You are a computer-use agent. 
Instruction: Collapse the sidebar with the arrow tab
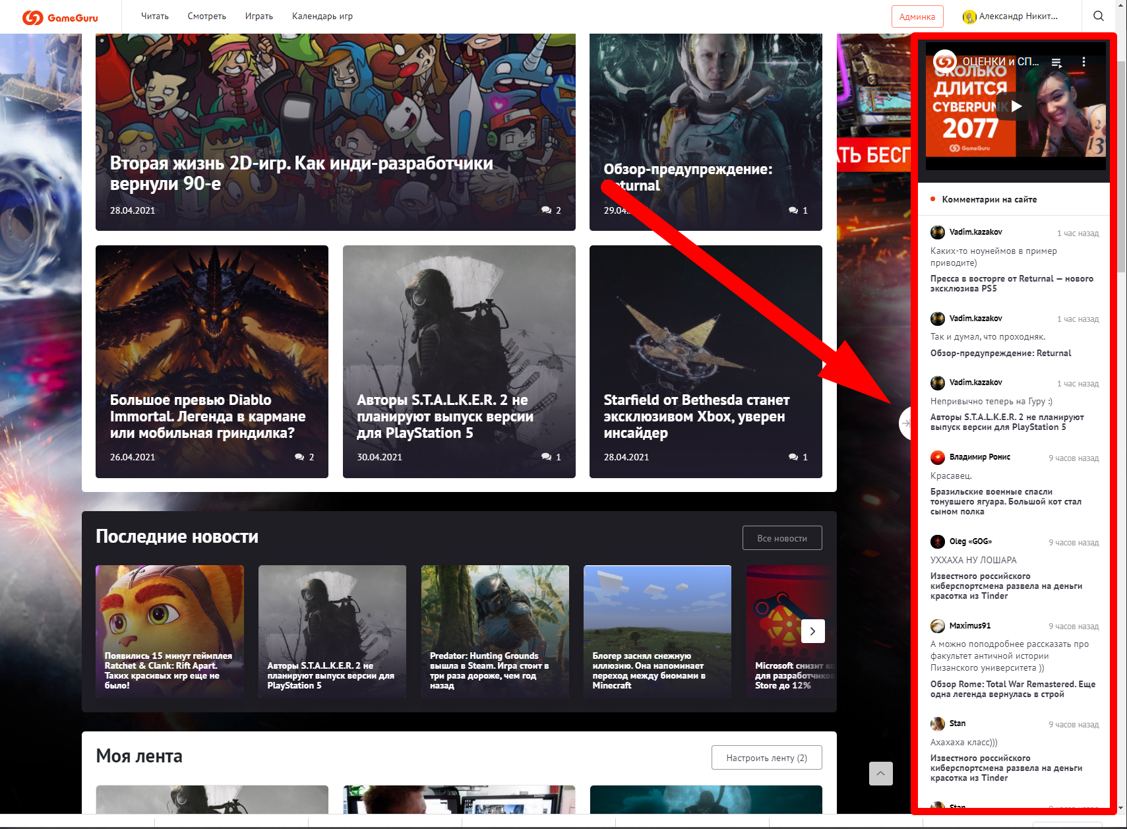(x=905, y=423)
